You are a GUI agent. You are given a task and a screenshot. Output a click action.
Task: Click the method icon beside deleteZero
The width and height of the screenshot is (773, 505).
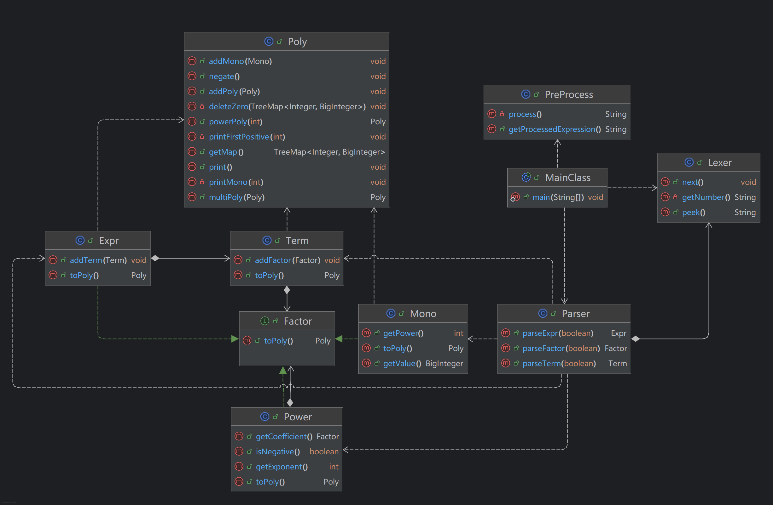[x=192, y=106]
